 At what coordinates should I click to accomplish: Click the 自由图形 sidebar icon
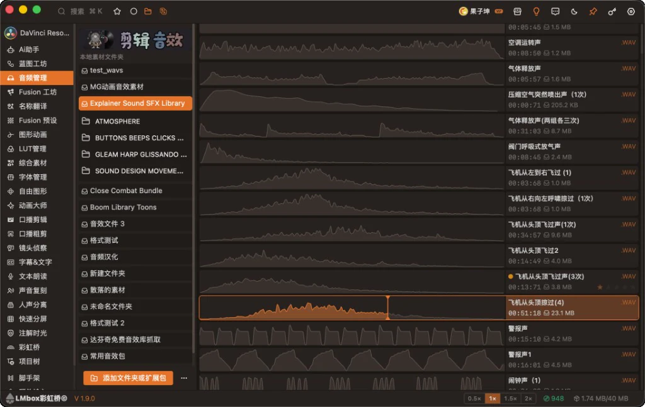[11, 191]
